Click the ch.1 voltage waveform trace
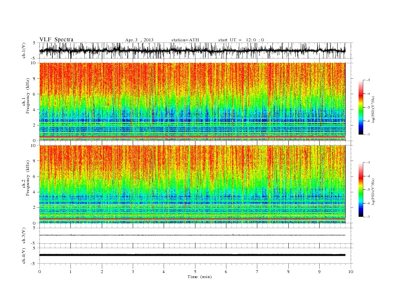The height and width of the screenshot is (305, 395). [192, 50]
